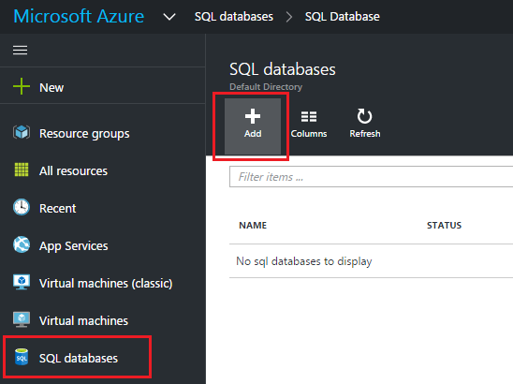Image resolution: width=513 pixels, height=384 pixels.
Task: Sort by the NAME column header
Action: 253,225
